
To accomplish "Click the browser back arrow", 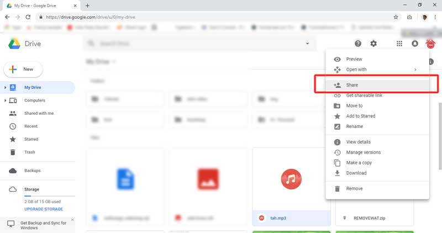I will 7,17.
